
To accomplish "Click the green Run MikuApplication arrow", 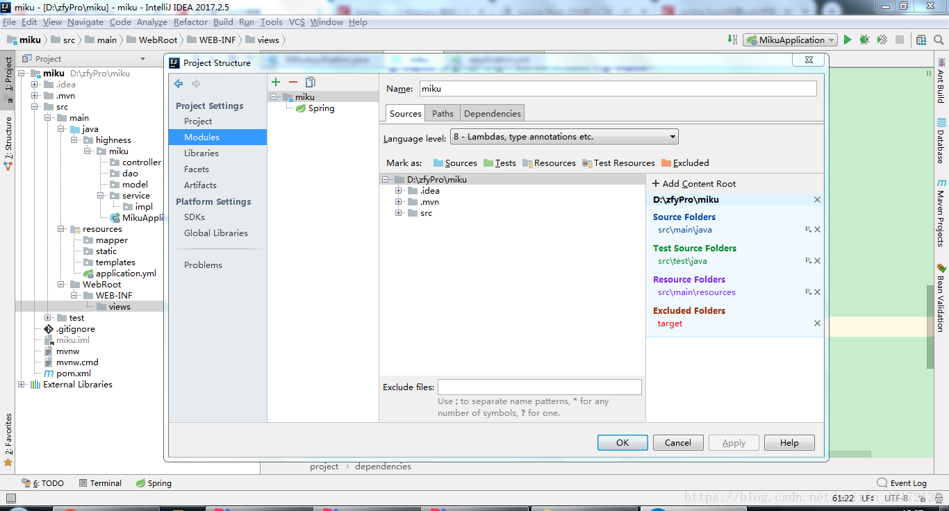I will coord(847,40).
